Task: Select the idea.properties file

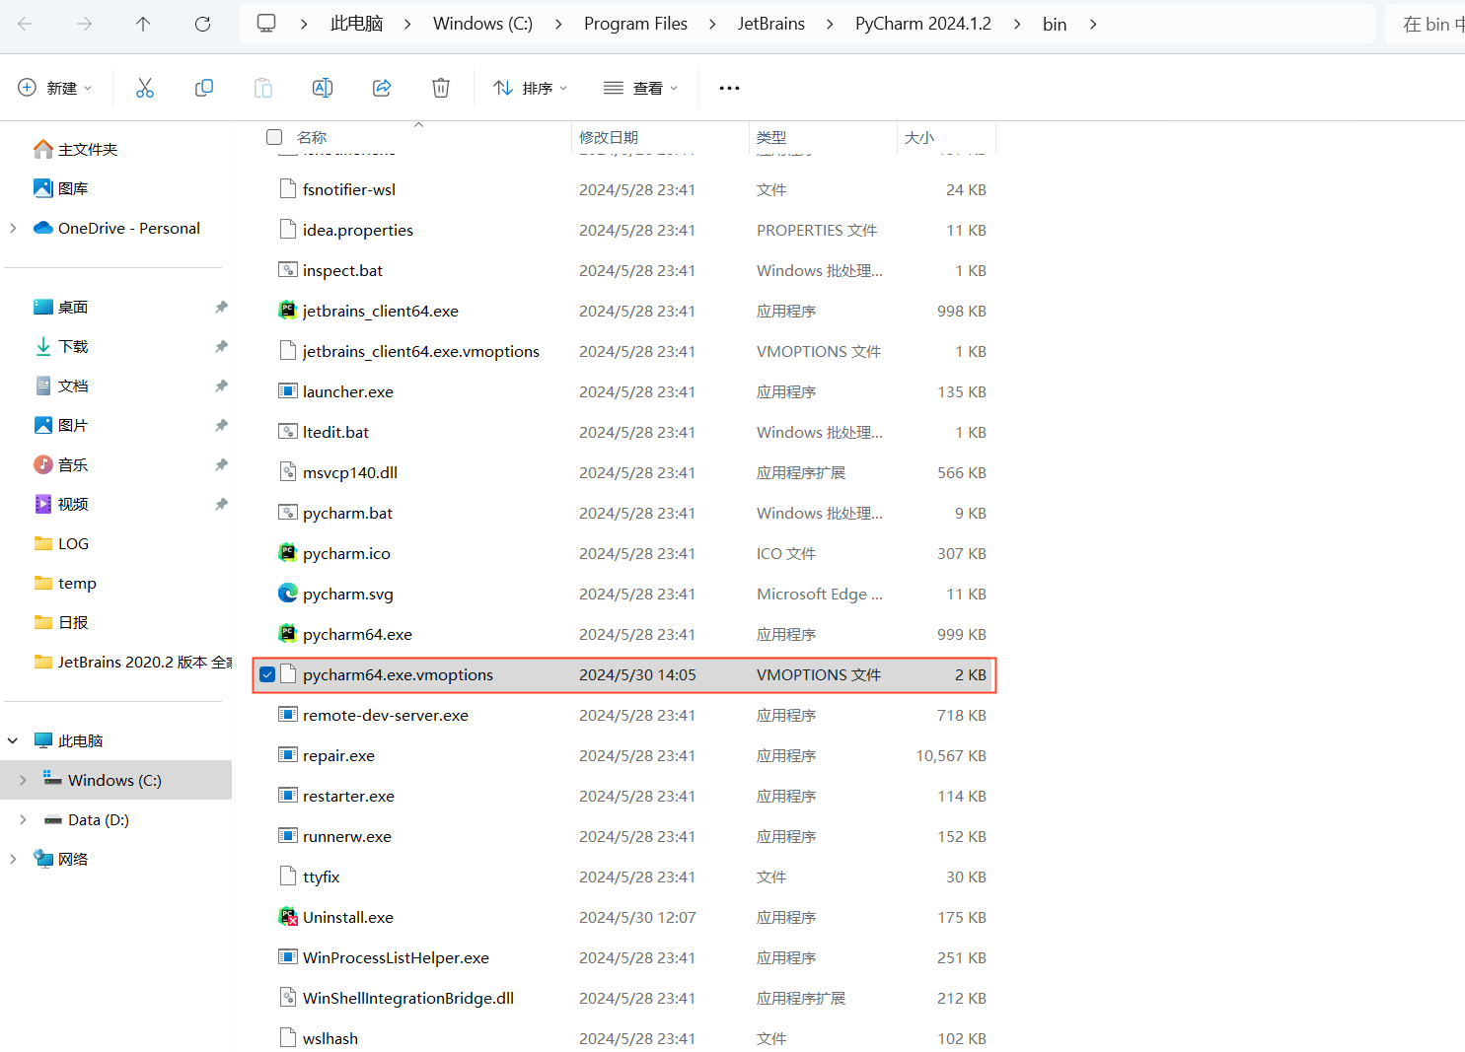Action: pyautogui.click(x=625, y=230)
